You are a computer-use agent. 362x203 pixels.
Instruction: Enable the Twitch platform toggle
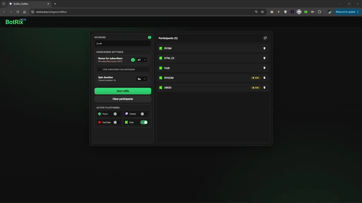click(144, 114)
